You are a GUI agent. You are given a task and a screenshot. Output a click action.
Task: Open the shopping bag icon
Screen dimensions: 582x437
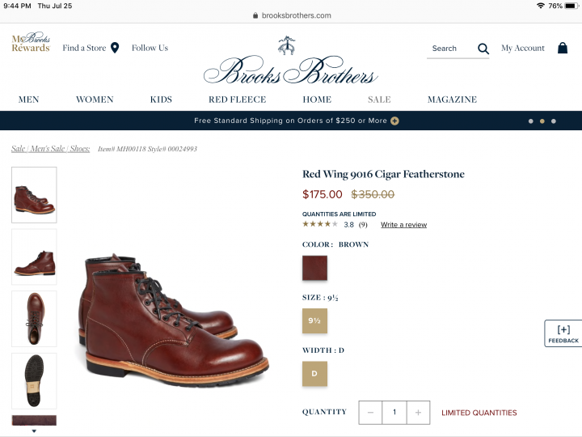coord(562,48)
